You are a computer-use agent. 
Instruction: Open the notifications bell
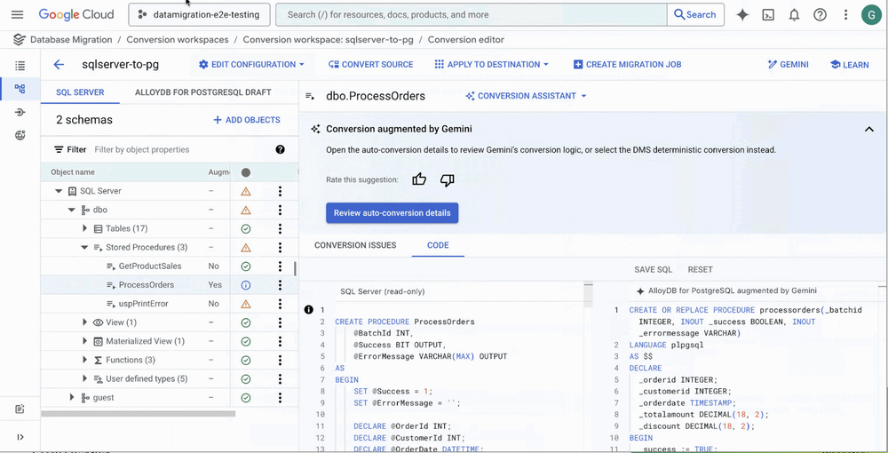coord(794,15)
